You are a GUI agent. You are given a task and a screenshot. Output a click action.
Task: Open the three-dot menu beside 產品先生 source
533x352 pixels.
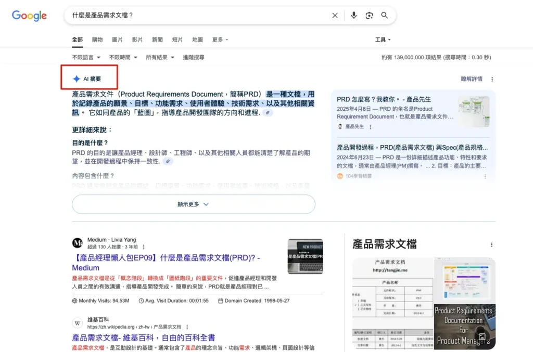371,127
